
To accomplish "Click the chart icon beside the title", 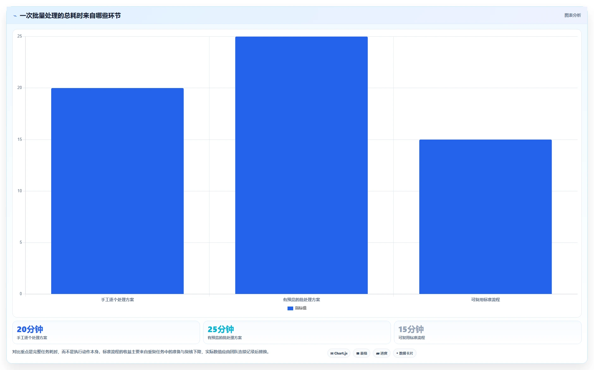I will tap(15, 16).
